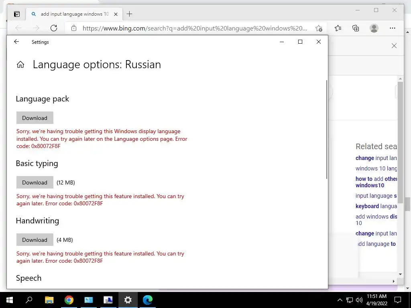Open the Settings gear taskbar icon

[x=128, y=300]
